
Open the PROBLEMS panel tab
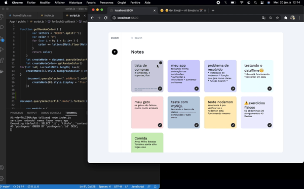pos(17,113)
